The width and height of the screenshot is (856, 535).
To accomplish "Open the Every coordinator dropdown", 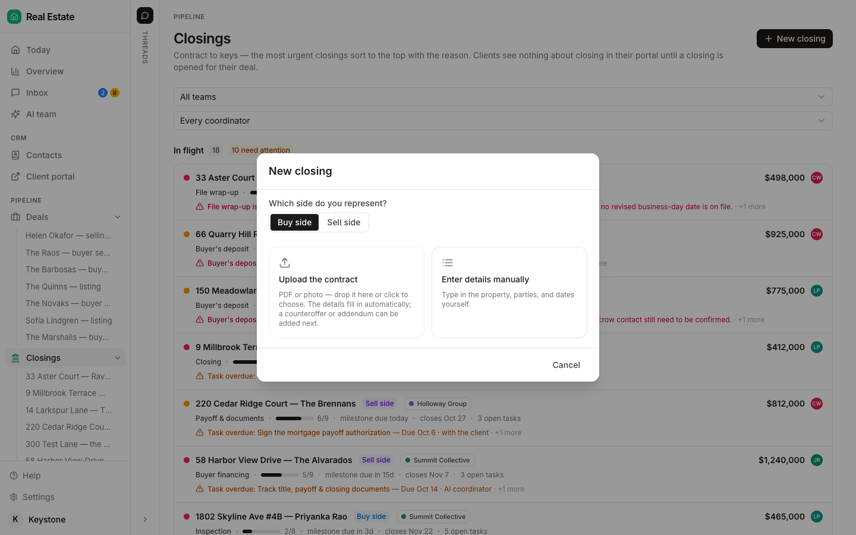I will 503,121.
